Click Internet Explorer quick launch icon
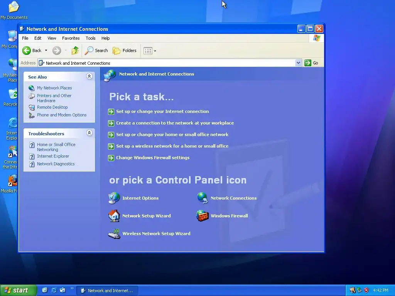Viewport: 395px width, 296px height. tap(54, 290)
